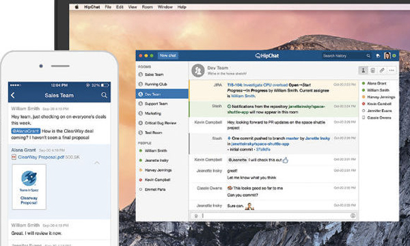410x246 pixels.
Task: Open the Window menu
Action: tap(165, 7)
